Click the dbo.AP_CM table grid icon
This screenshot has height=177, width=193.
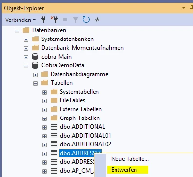pyautogui.click(x=54, y=171)
